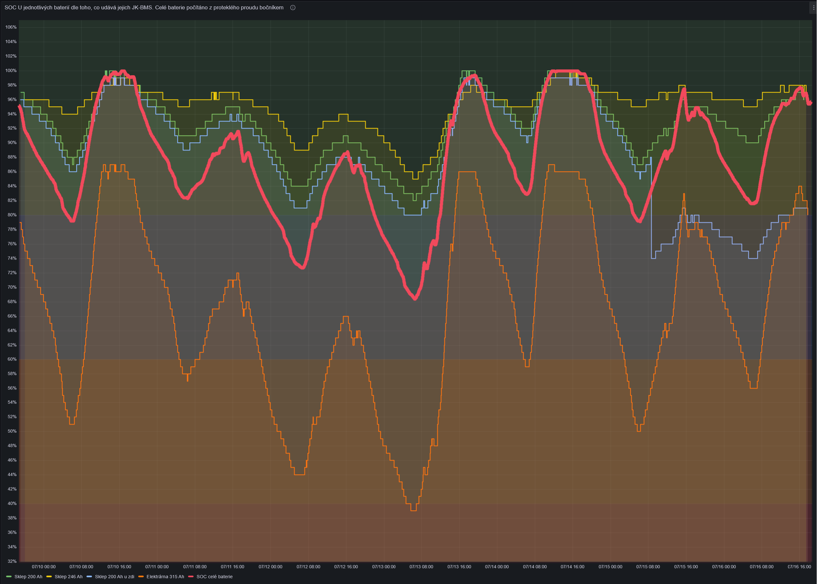
Task: Toggle the Sklep 200 Ah legend series
Action: 28,577
